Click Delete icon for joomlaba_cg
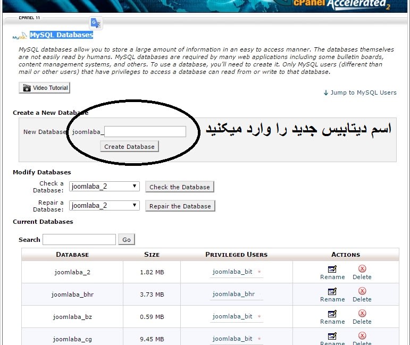 pyautogui.click(x=362, y=335)
